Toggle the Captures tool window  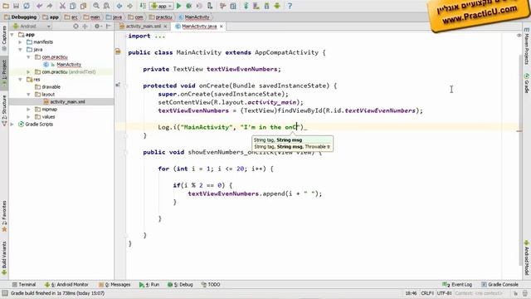pos(4,38)
